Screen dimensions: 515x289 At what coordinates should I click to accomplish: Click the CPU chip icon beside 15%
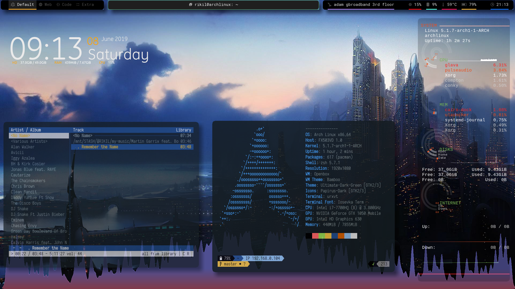click(x=410, y=5)
